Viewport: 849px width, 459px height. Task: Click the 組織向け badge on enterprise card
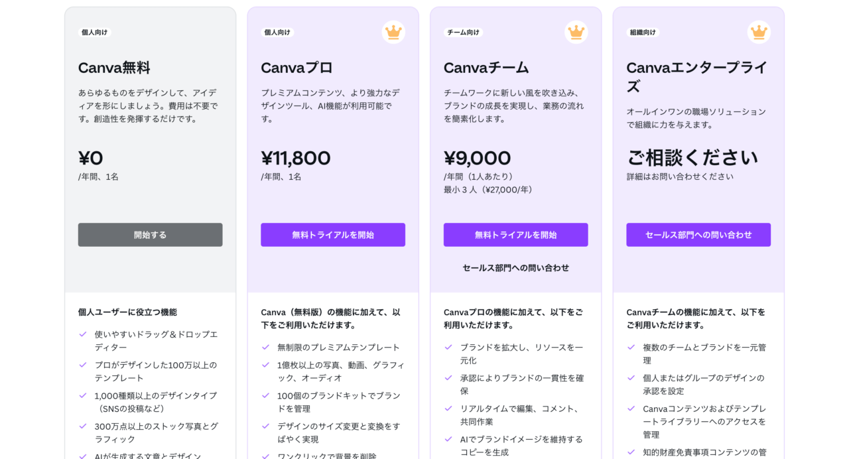click(643, 32)
